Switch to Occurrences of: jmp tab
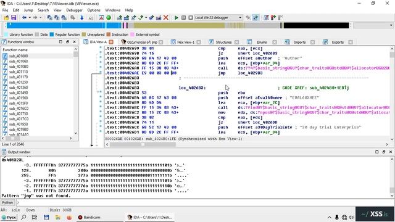 [142, 42]
